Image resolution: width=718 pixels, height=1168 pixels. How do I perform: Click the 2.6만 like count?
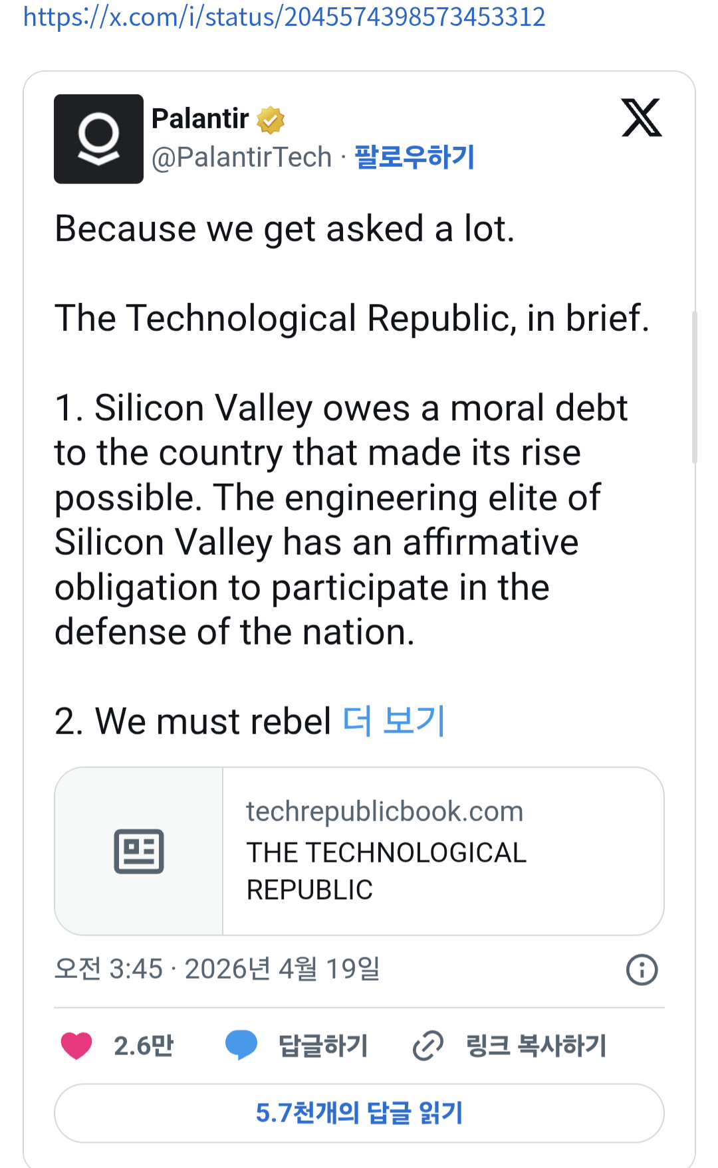pyautogui.click(x=144, y=1046)
